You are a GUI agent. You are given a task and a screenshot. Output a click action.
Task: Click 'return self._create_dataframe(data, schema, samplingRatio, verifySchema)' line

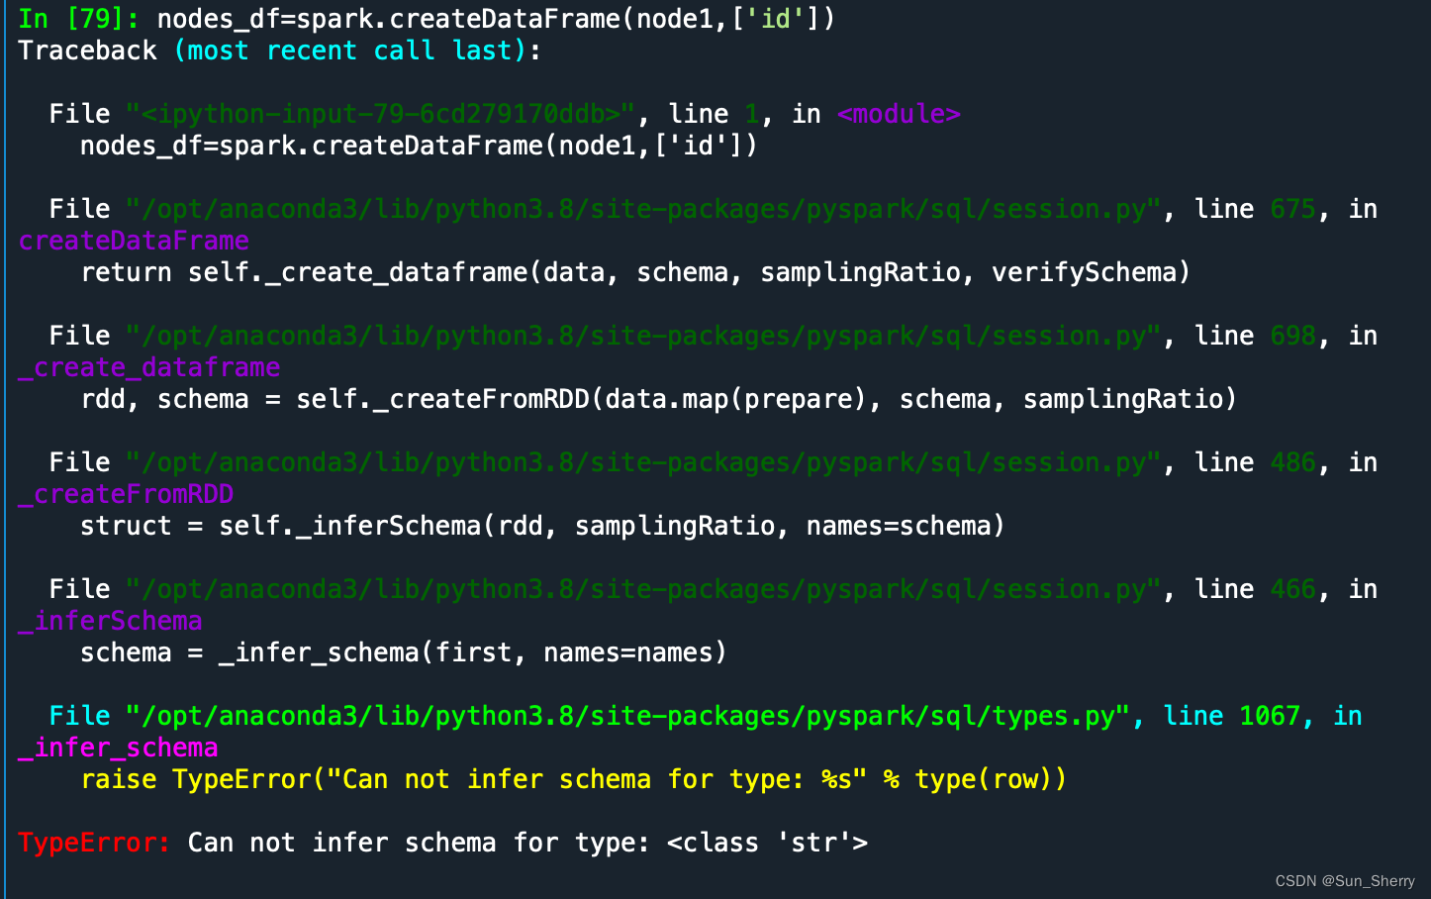[635, 272]
